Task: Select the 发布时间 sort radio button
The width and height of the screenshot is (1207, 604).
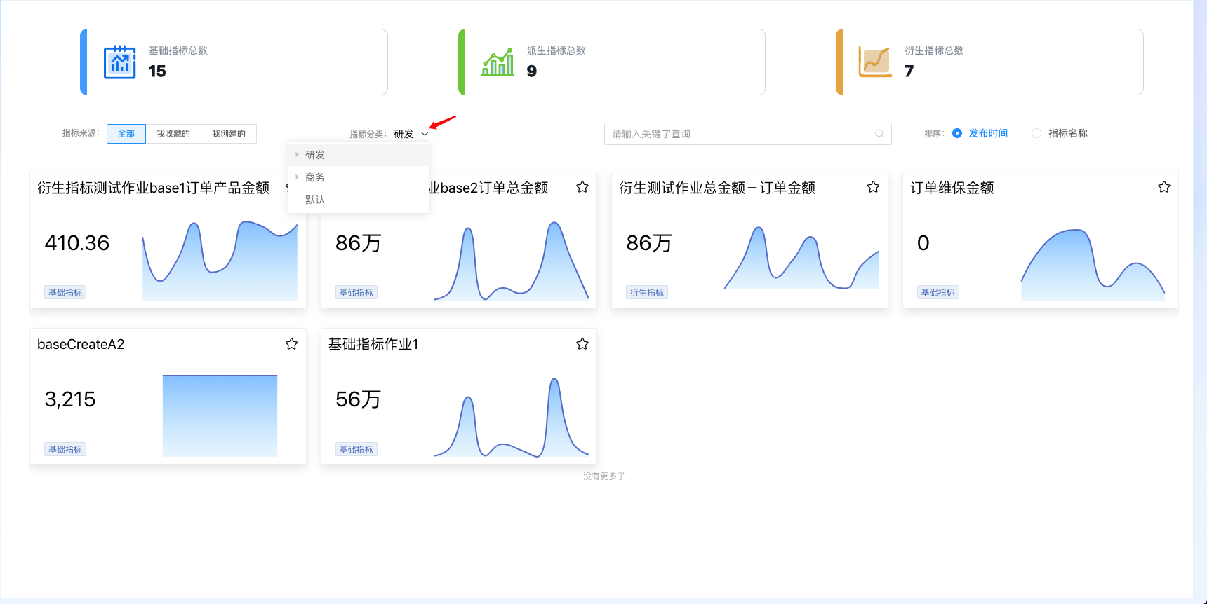Action: coord(957,133)
